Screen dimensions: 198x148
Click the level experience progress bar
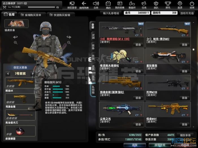coord(41,7)
